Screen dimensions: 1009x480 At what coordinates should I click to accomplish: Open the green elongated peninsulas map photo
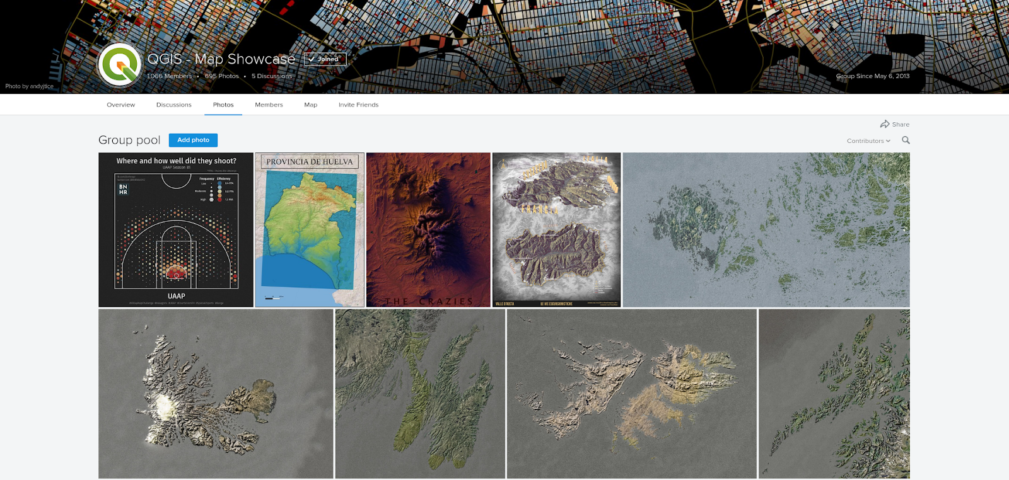[420, 394]
